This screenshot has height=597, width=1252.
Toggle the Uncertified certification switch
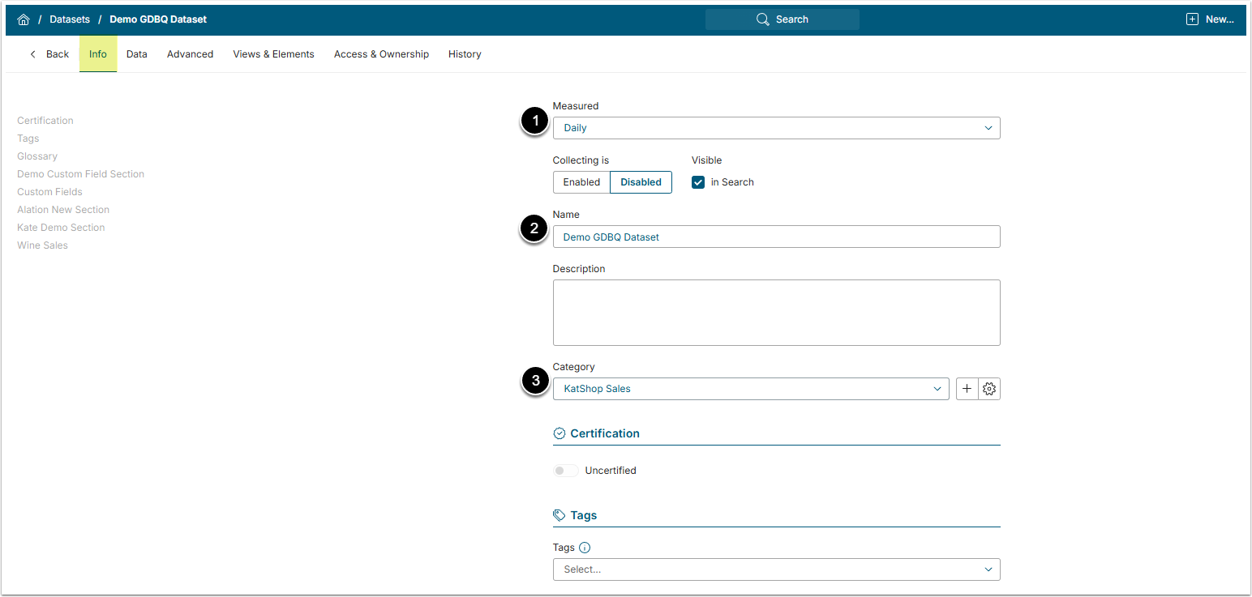pyautogui.click(x=565, y=471)
